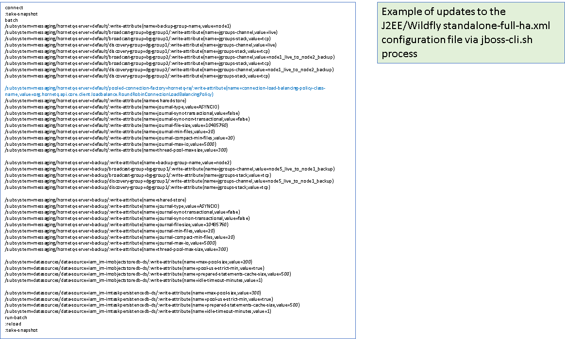565x339 pixels.
Task: Click the final ':take-snapshot' line after ':reload'
Action: pos(21,330)
